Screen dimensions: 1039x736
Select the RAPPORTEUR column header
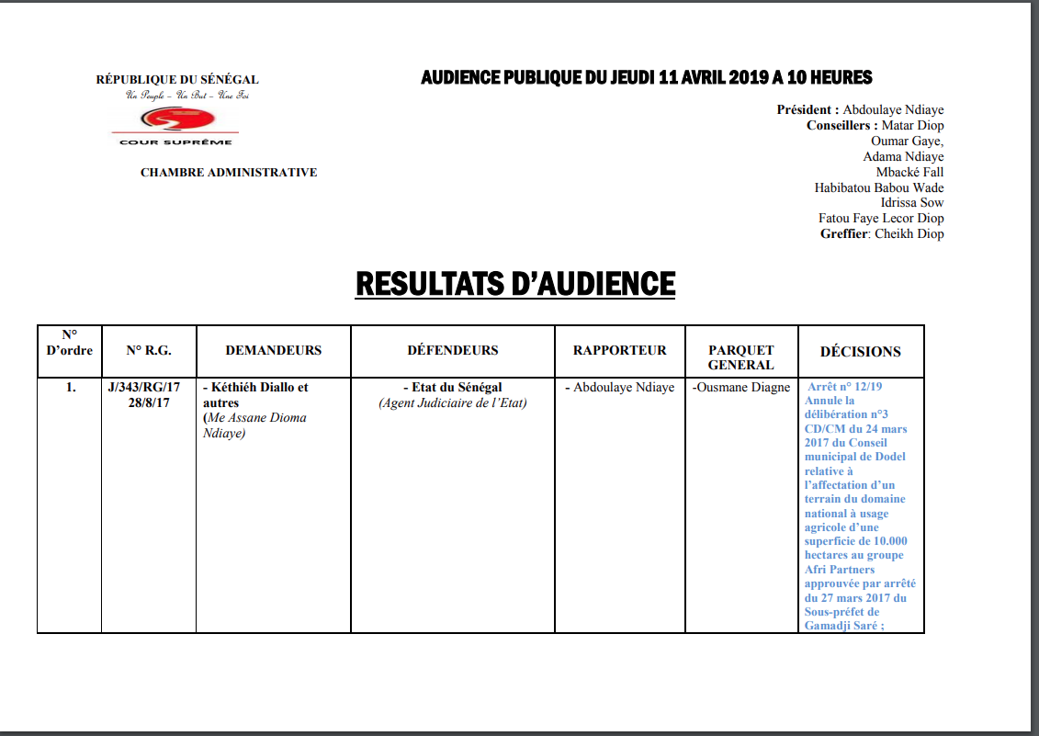(x=619, y=349)
